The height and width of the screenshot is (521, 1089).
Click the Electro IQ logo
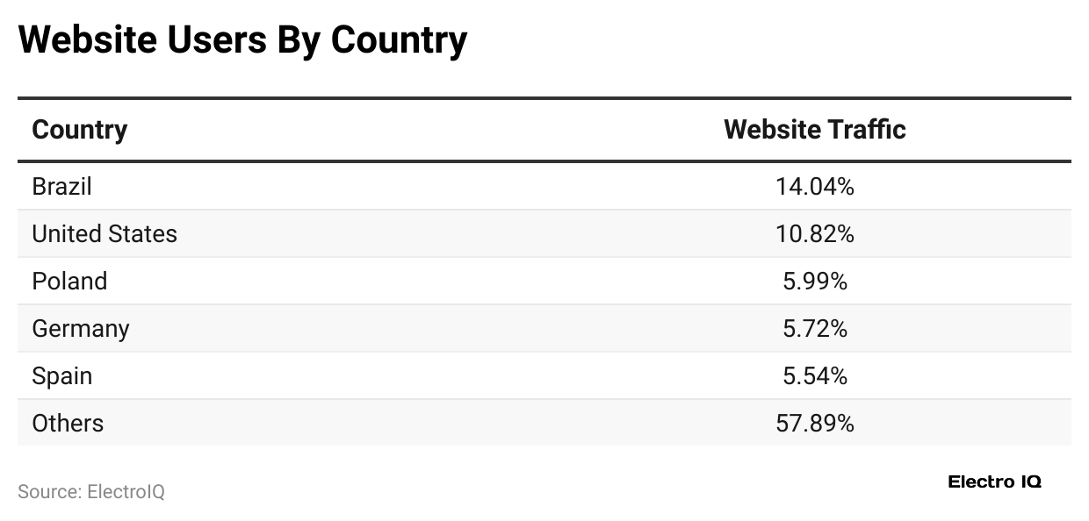pyautogui.click(x=994, y=482)
